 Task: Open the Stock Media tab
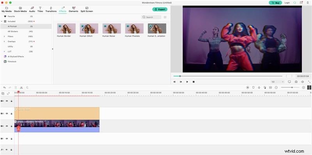tap(20, 9)
